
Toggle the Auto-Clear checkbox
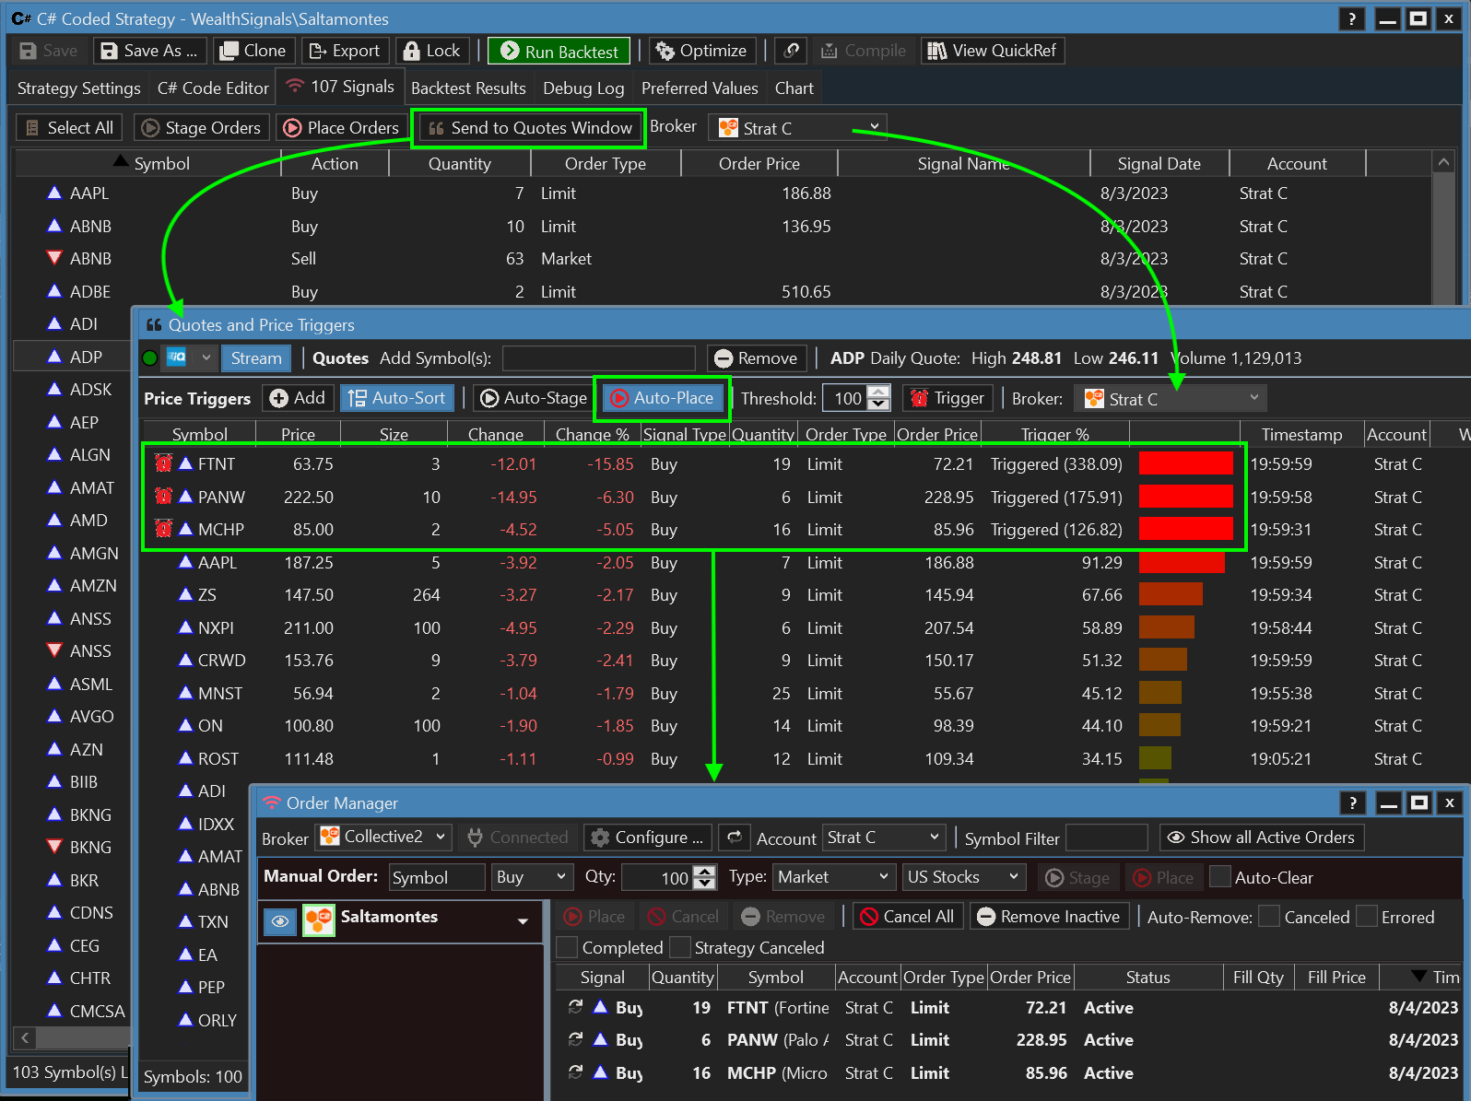pos(1219,877)
